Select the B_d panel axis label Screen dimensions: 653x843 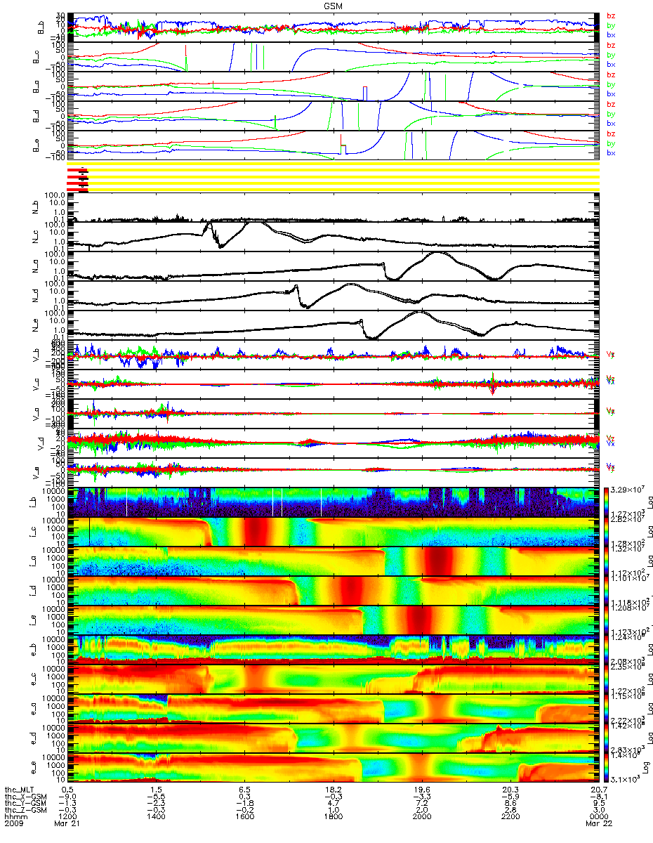click(36, 116)
